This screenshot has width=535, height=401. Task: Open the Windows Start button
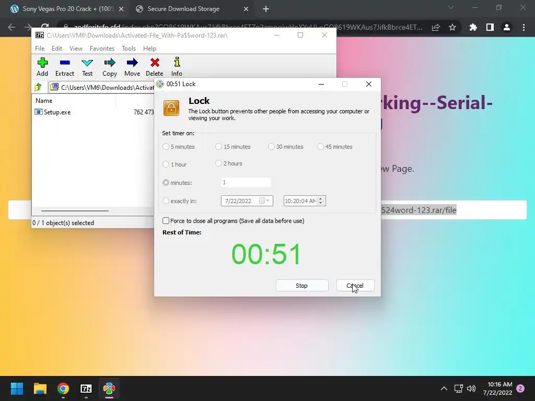pos(17,388)
